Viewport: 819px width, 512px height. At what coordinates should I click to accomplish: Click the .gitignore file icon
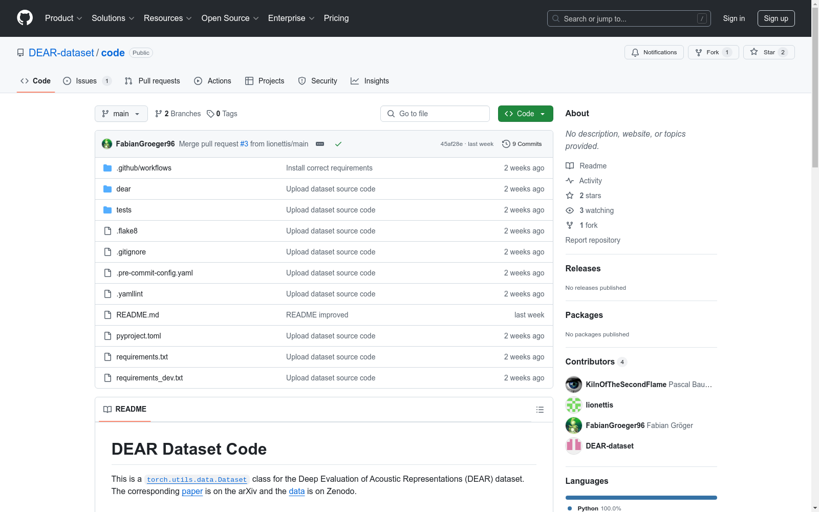point(107,252)
